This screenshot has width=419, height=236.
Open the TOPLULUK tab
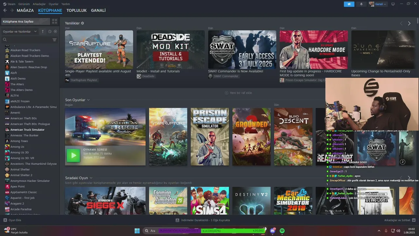[77, 10]
